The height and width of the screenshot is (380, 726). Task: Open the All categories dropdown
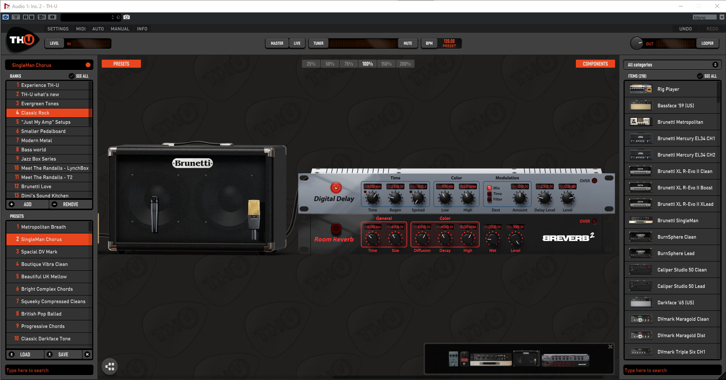pyautogui.click(x=672, y=65)
